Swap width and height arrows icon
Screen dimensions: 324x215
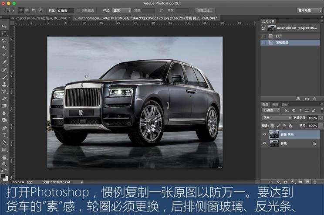tap(161, 10)
